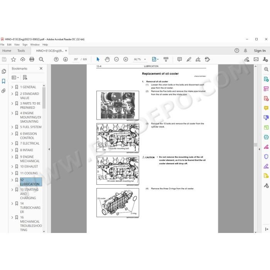Click the Comment tool in right pane
270x270 pixels.
coord(266,108)
